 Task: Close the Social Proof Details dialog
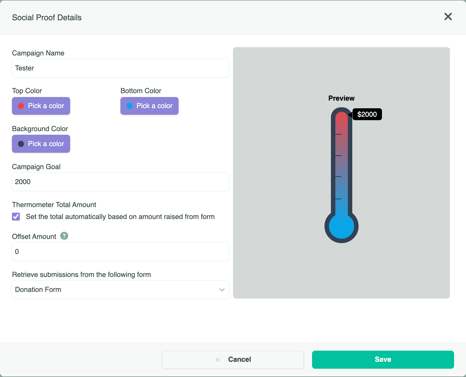click(x=448, y=17)
